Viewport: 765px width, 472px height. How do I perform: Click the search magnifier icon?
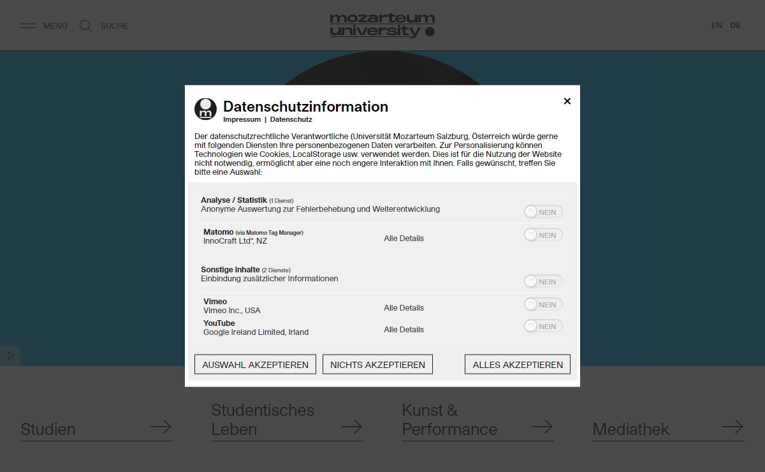(85, 26)
